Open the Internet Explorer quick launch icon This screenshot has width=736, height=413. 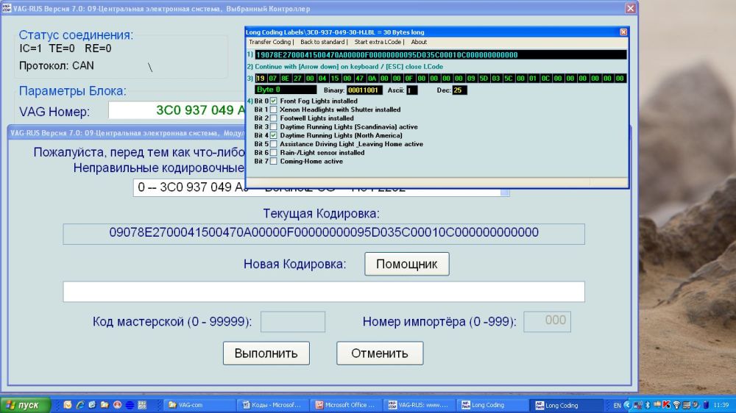(x=79, y=405)
